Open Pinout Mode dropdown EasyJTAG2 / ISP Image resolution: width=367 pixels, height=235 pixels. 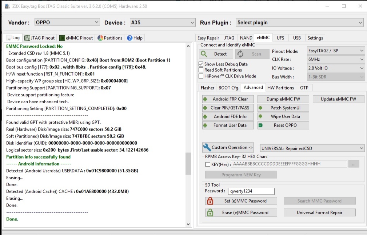[336, 51]
